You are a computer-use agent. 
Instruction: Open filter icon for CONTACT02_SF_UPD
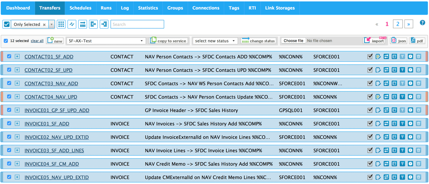403,70
